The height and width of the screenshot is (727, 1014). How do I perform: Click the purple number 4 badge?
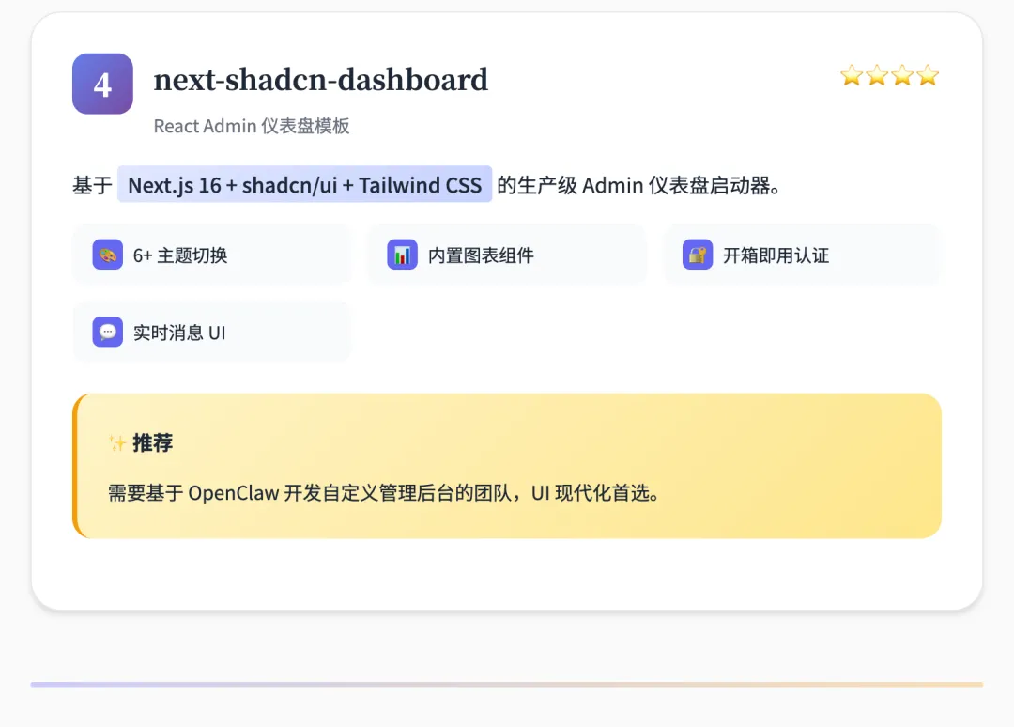(x=102, y=84)
